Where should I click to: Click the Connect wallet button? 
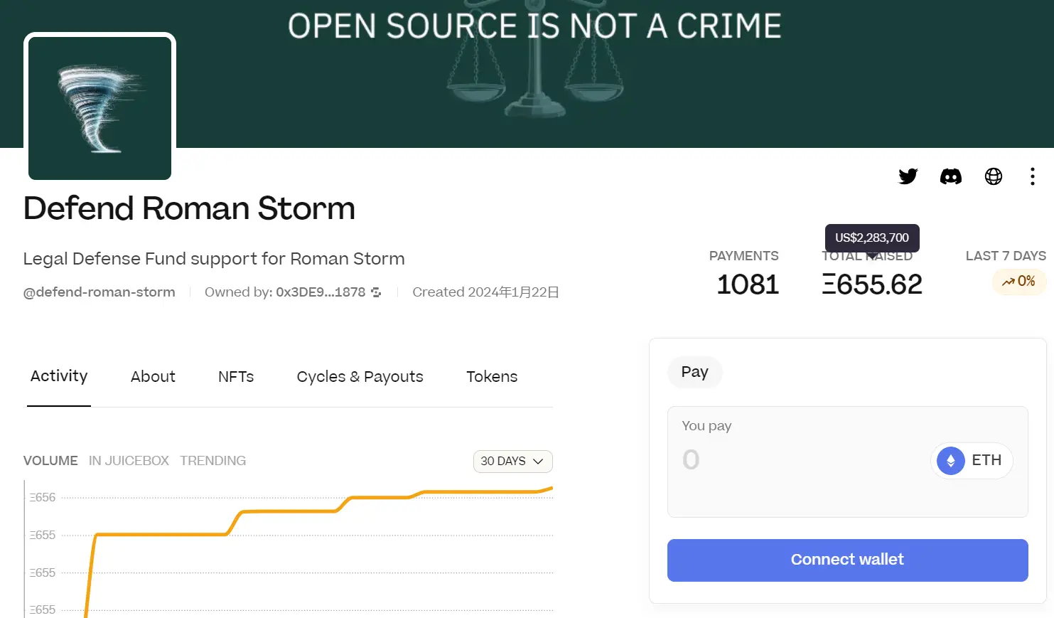coord(847,560)
